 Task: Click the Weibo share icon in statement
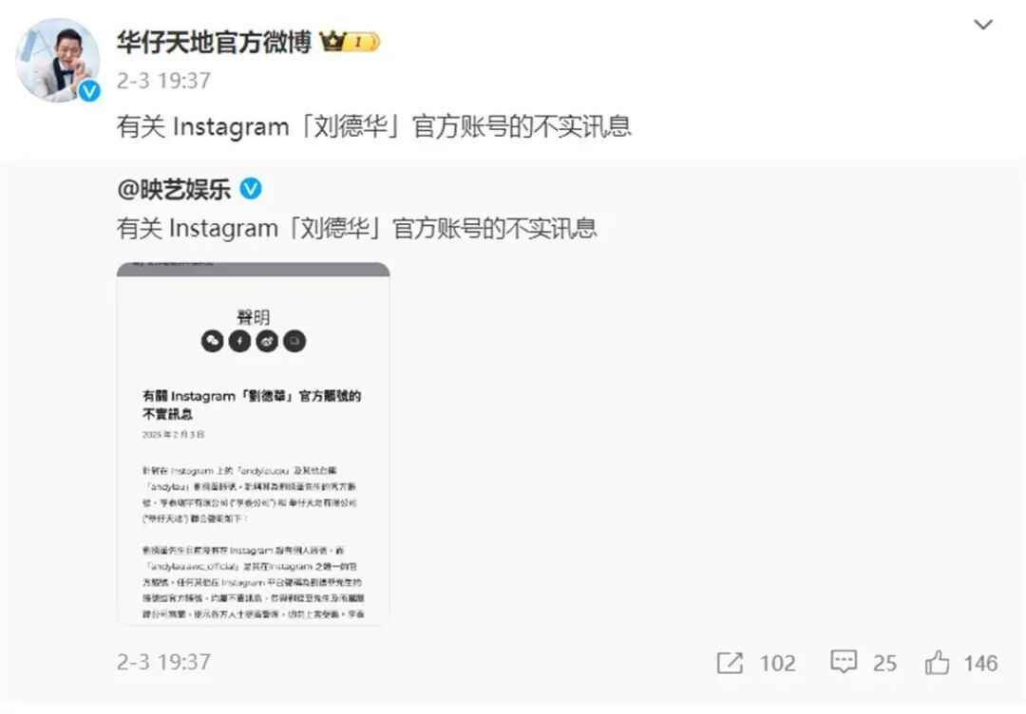267,341
